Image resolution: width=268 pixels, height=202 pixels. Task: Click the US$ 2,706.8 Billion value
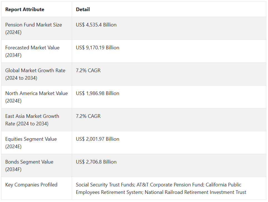[96, 162]
